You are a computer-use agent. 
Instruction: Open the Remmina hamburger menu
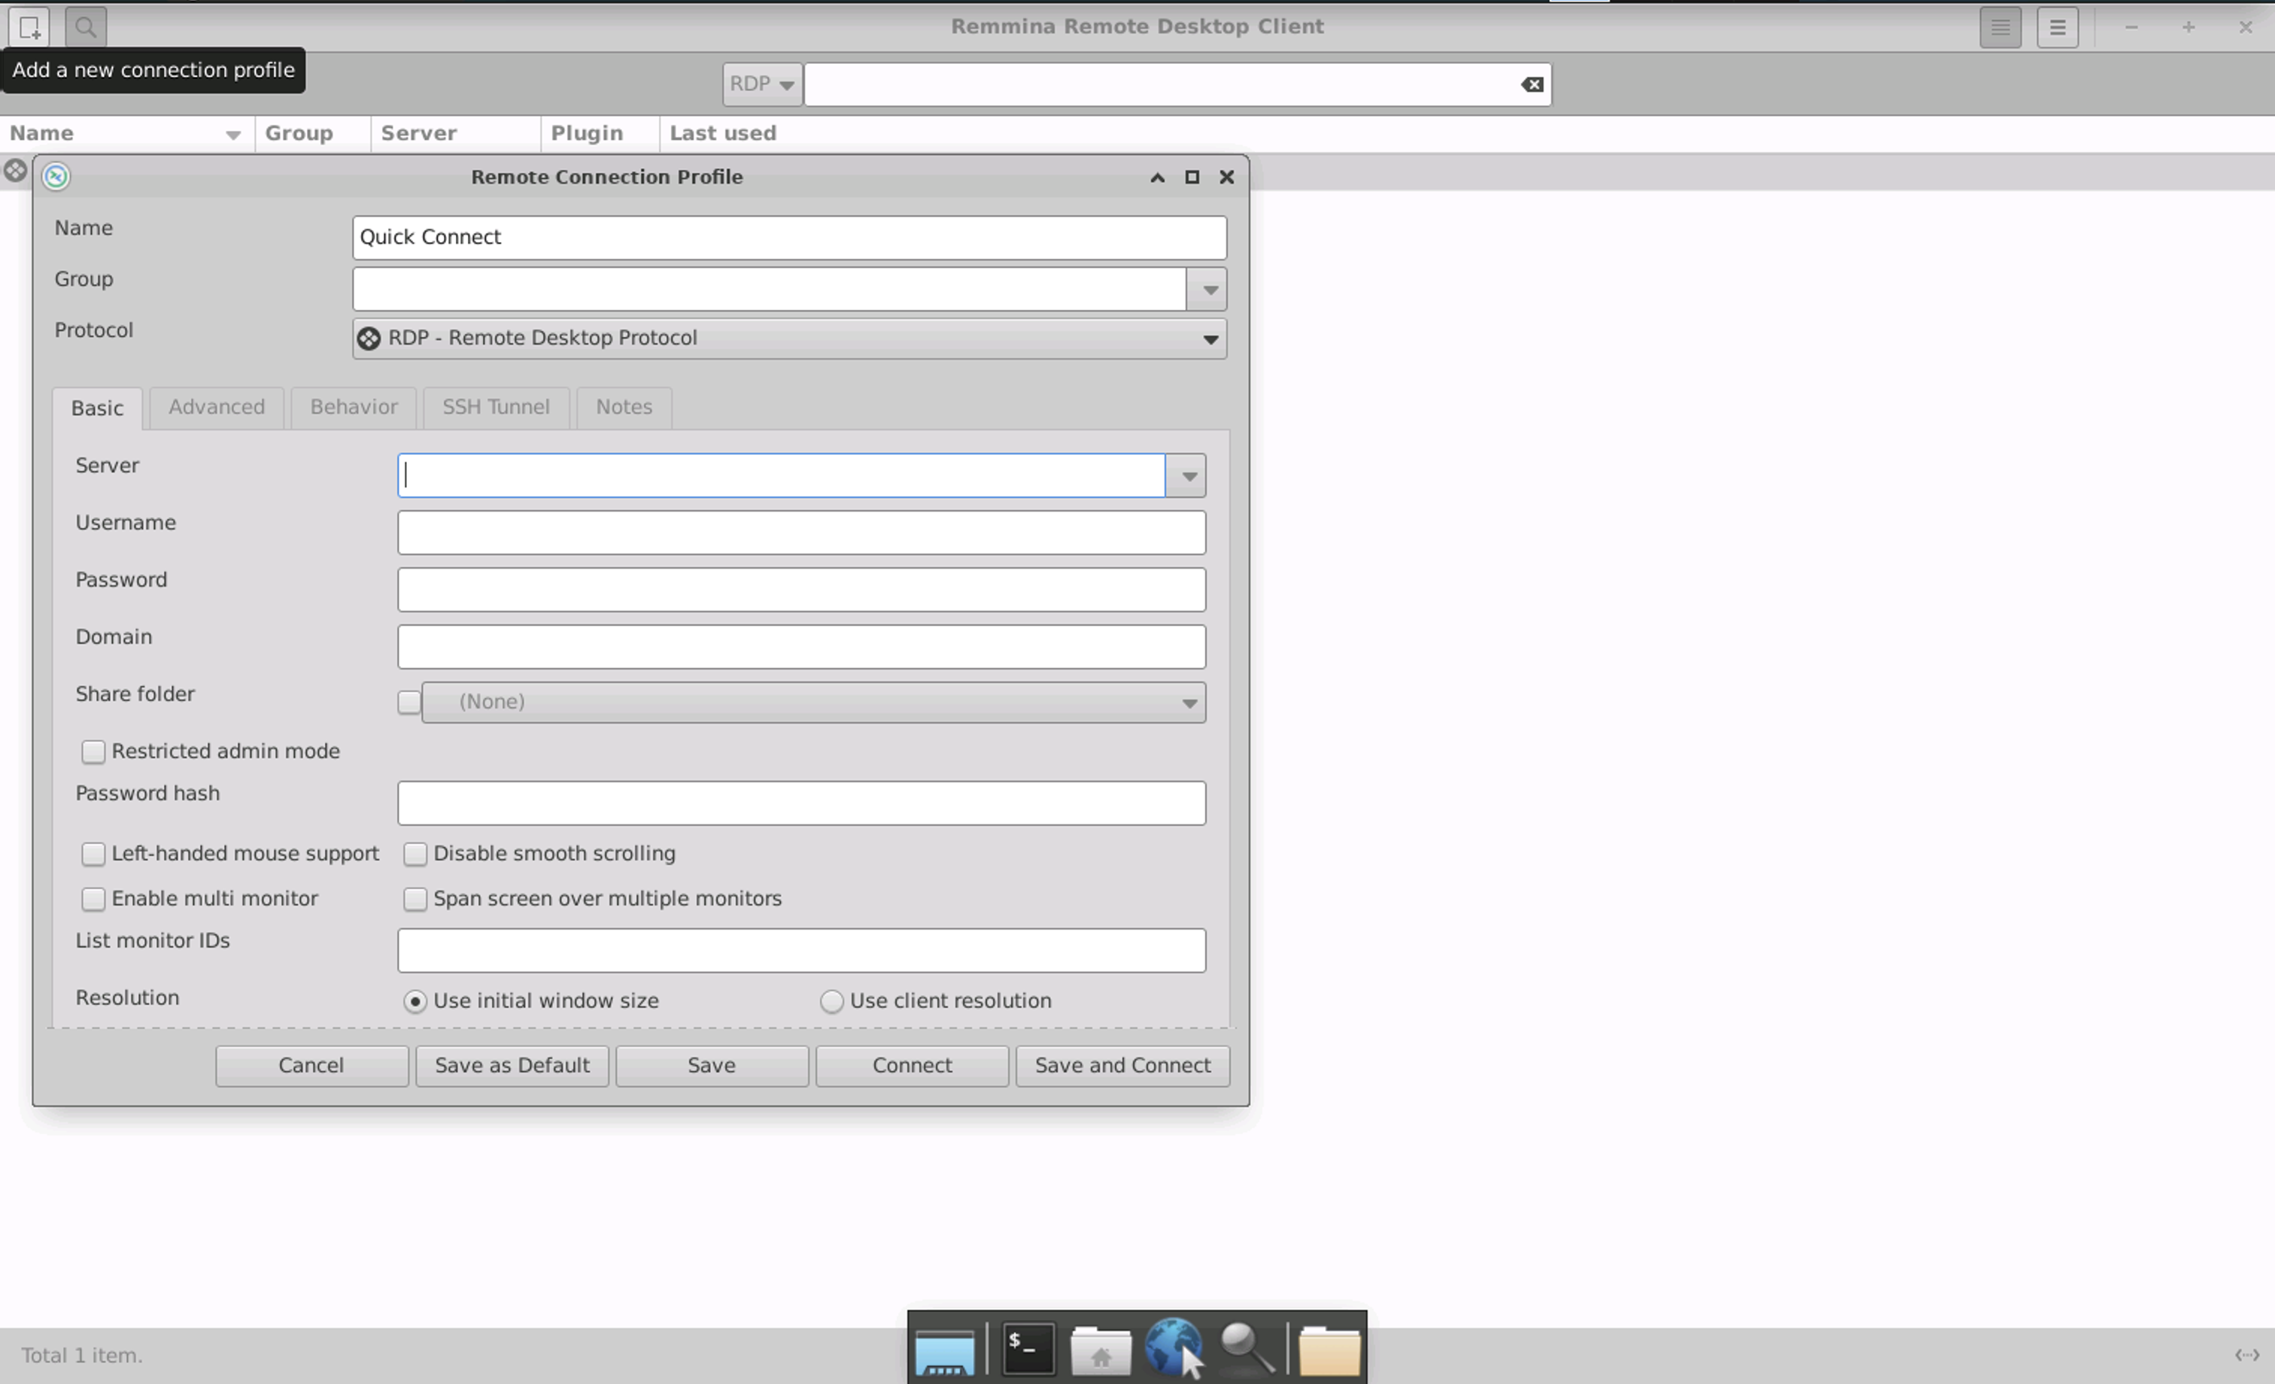point(2057,28)
